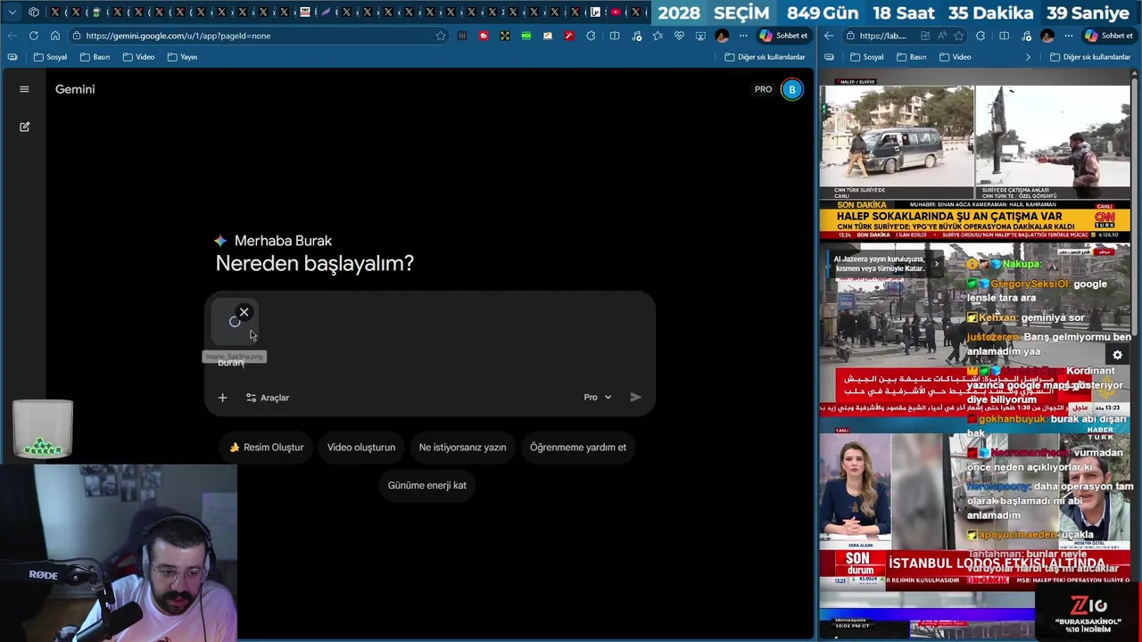Favorite the right browser page with the star
This screenshot has height=642, width=1142.
coord(959,36)
